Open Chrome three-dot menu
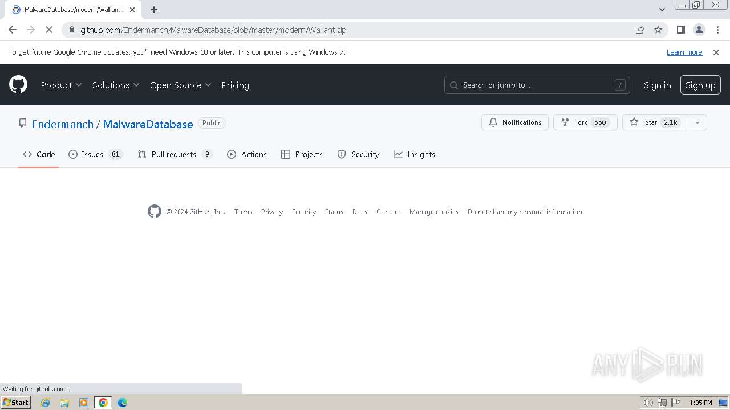The height and width of the screenshot is (410, 730). 716,30
